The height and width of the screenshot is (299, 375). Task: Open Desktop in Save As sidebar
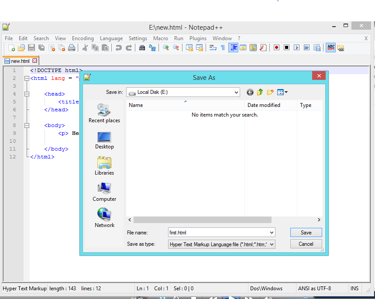point(104,141)
